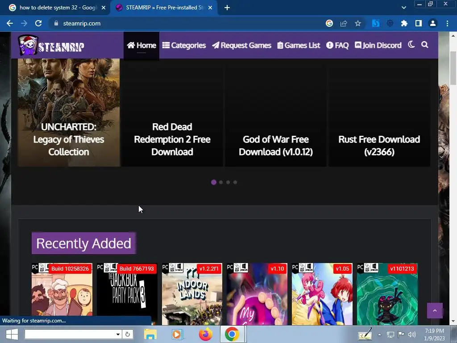The image size is (457, 343).
Task: Open File Explorer from taskbar
Action: [x=150, y=334]
